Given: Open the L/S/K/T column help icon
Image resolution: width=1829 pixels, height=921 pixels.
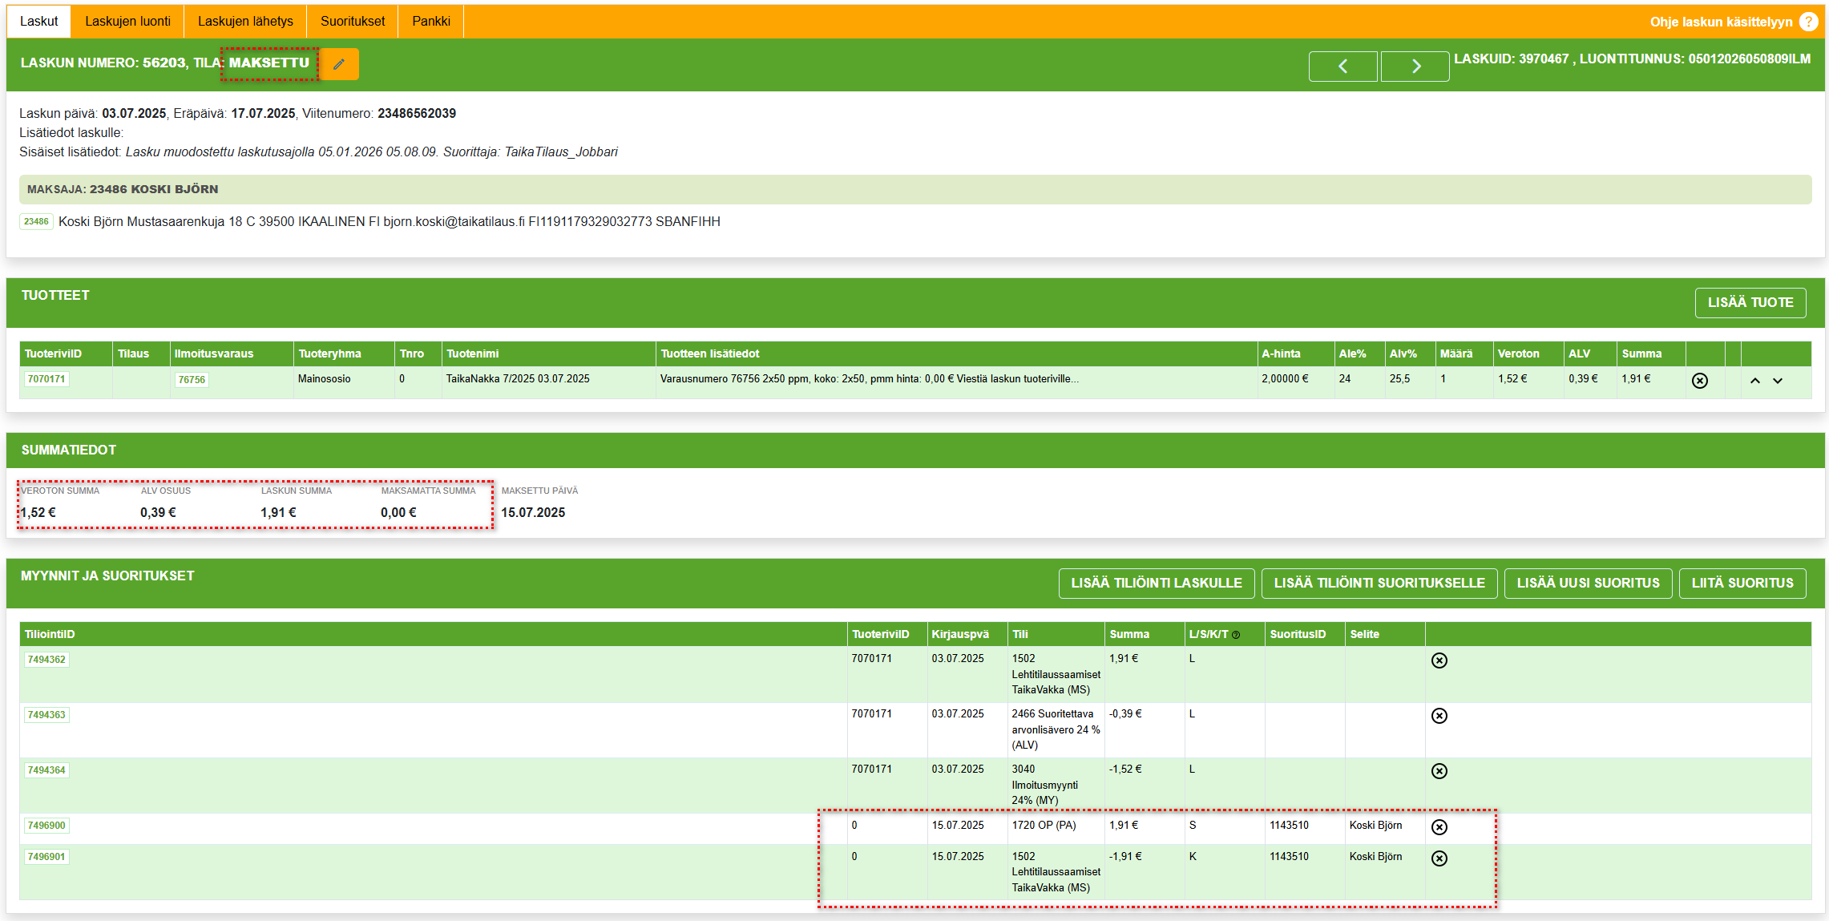Looking at the screenshot, I should coord(1236,635).
